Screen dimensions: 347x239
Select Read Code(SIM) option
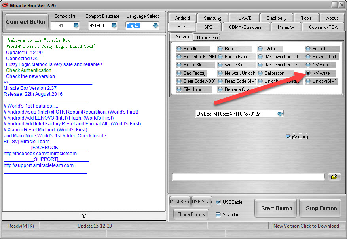coord(237,81)
